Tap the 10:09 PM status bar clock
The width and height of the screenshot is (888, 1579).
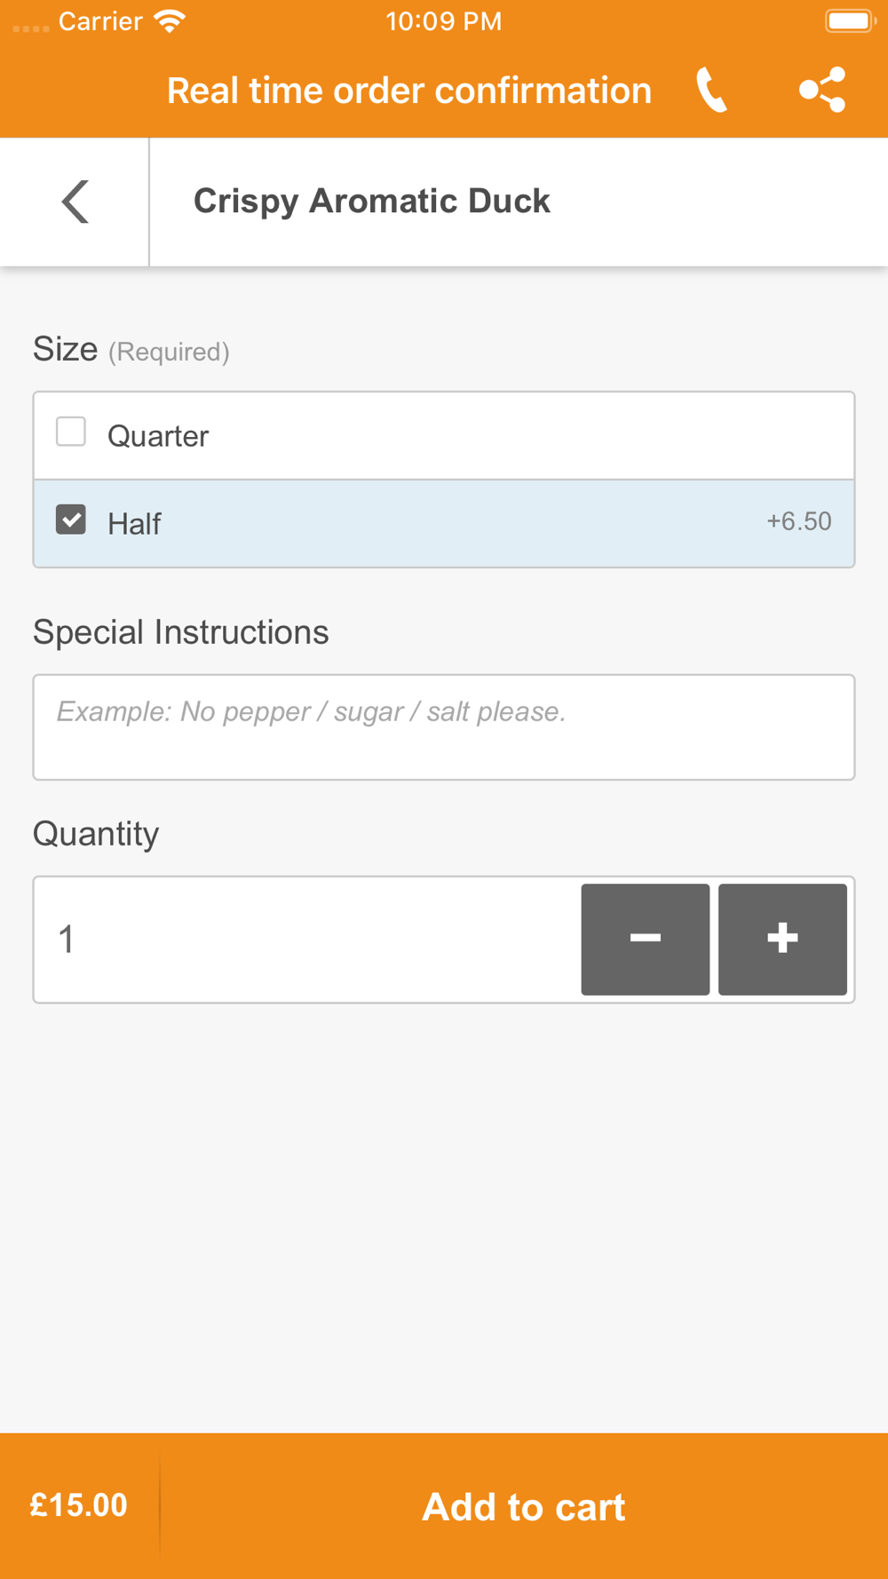pos(444,21)
